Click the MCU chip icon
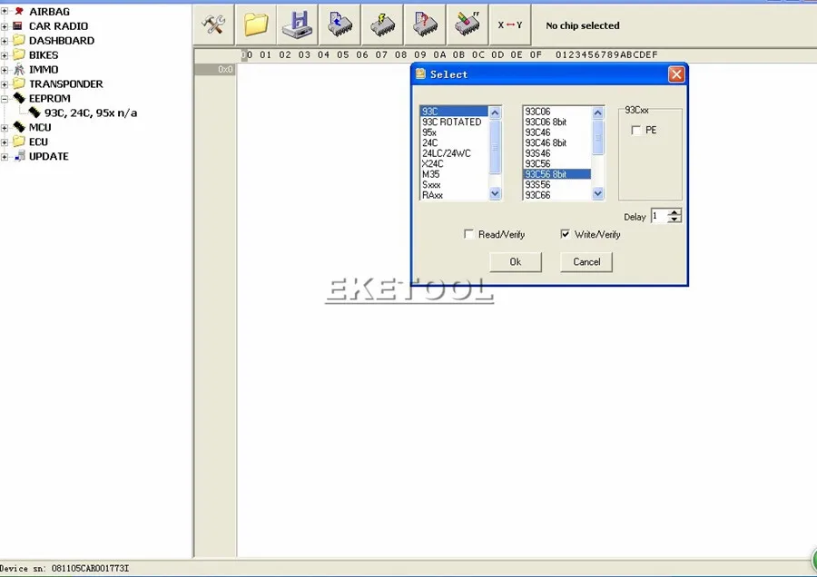 19,127
